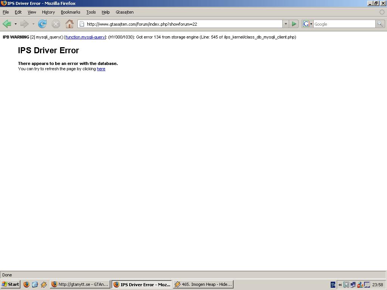The width and height of the screenshot is (387, 290).
Task: Open the Forward button history dropdown
Action: pos(33,24)
